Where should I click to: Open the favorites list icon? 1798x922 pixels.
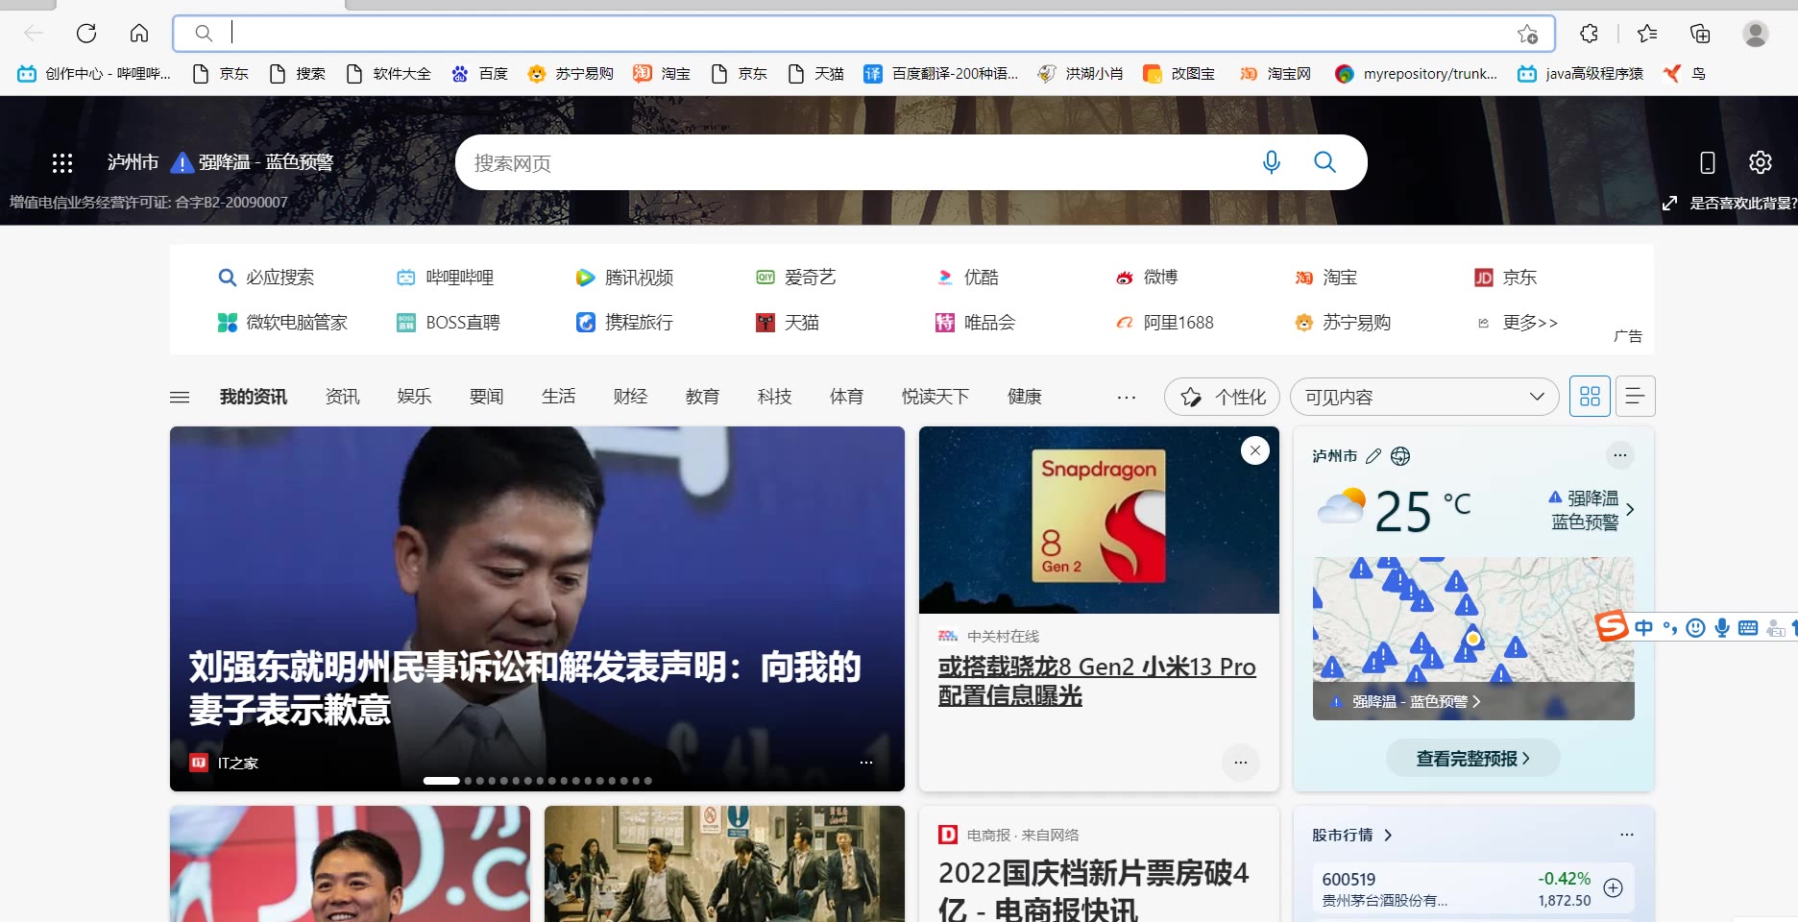point(1647,34)
